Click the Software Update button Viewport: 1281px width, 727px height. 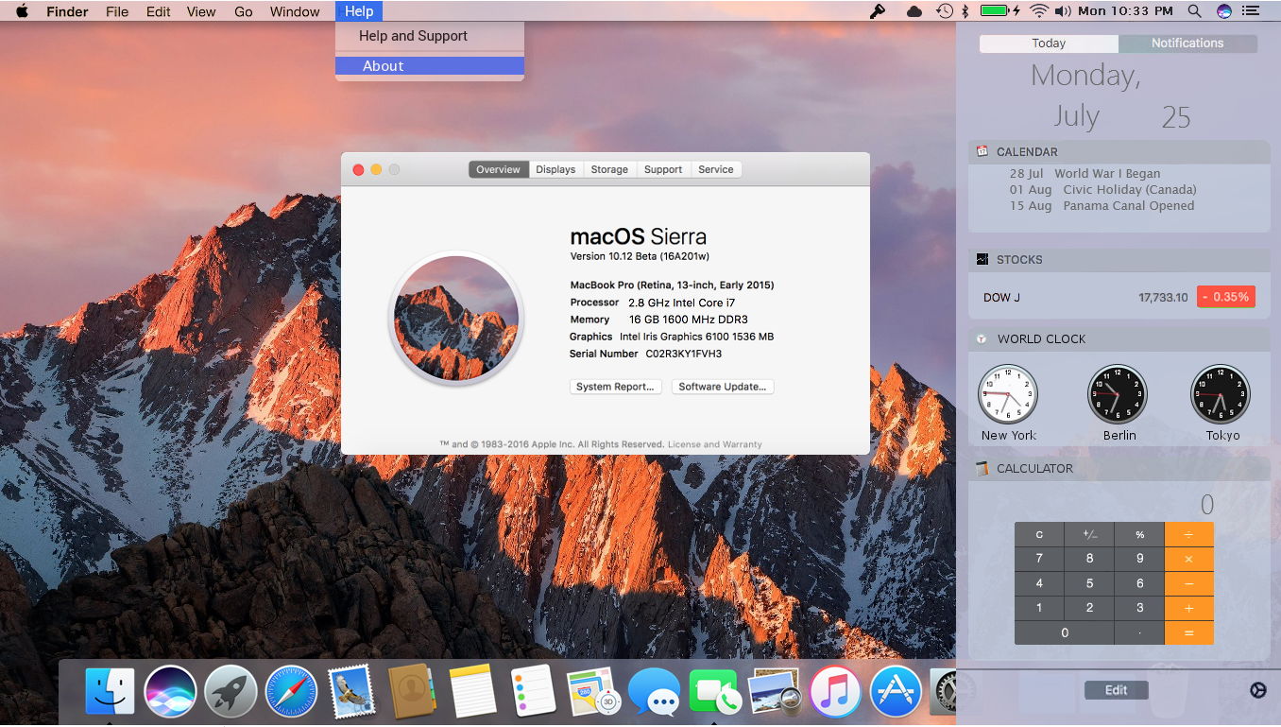[x=723, y=387]
